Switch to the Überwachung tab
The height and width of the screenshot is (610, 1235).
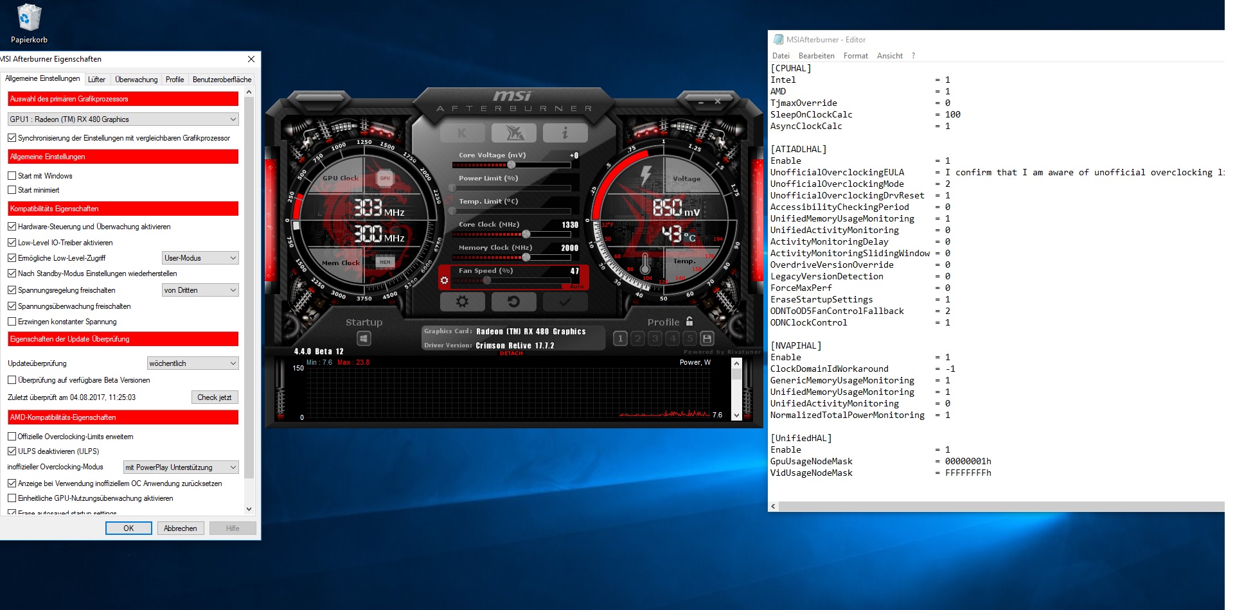pos(136,80)
